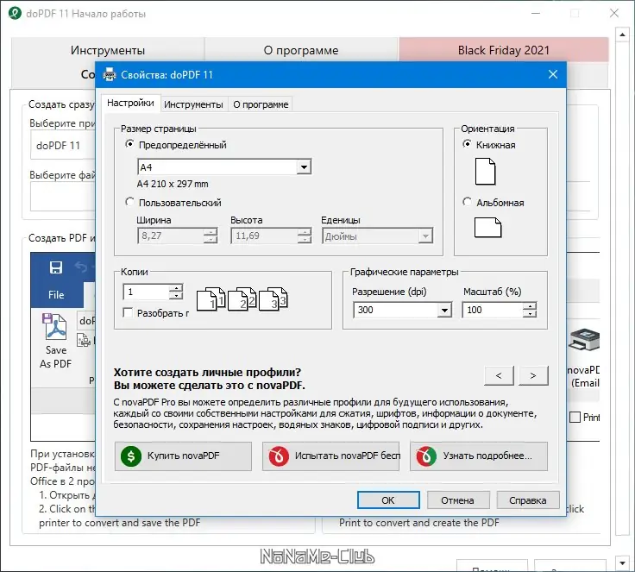Click the novaPDF logo on Узнать подробнее button
635x572 pixels.
426,456
